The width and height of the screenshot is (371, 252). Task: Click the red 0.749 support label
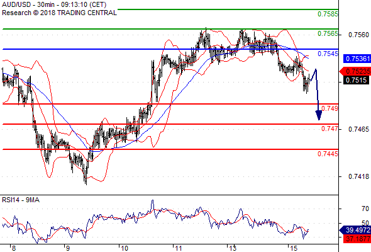tap(329, 108)
